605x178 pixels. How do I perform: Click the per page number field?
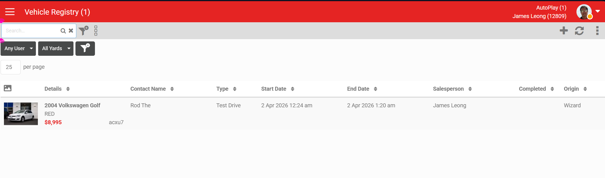tap(10, 67)
